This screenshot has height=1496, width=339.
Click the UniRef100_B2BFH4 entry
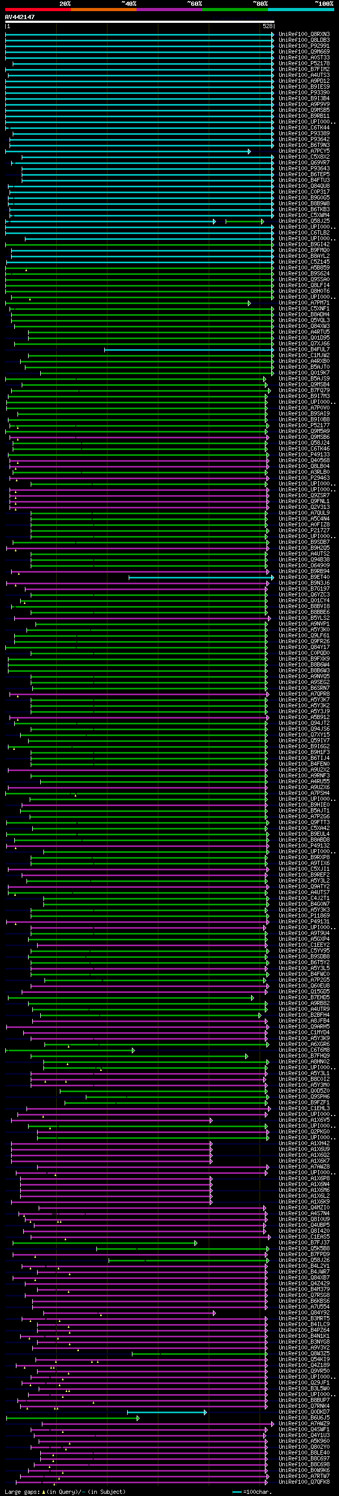304,1015
